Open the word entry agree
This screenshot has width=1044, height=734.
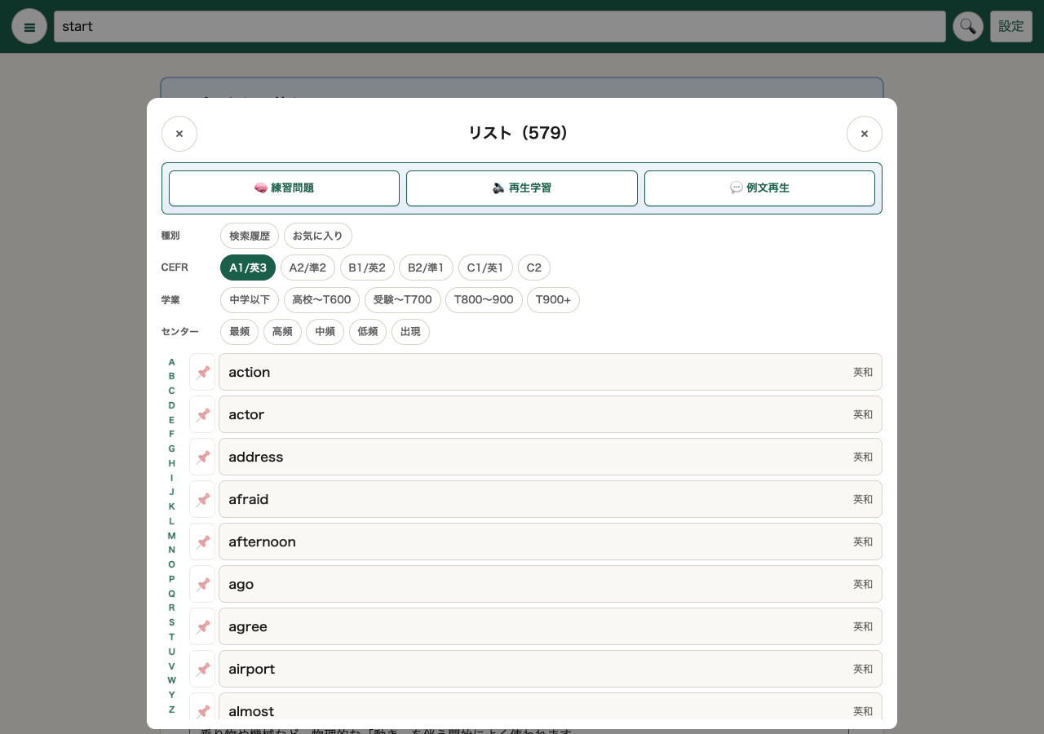(551, 626)
